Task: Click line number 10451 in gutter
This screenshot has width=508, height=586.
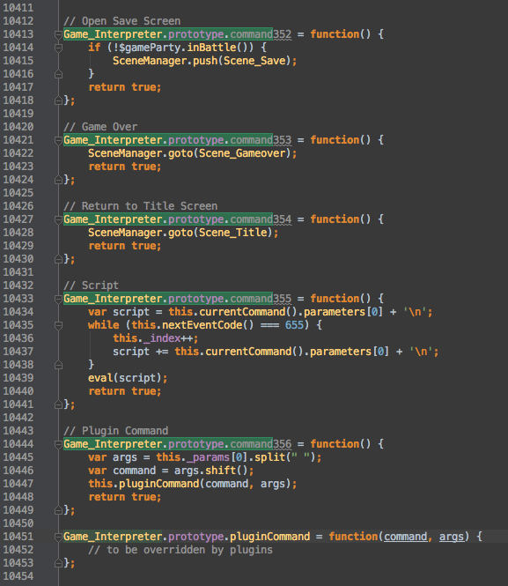Action: pos(18,537)
